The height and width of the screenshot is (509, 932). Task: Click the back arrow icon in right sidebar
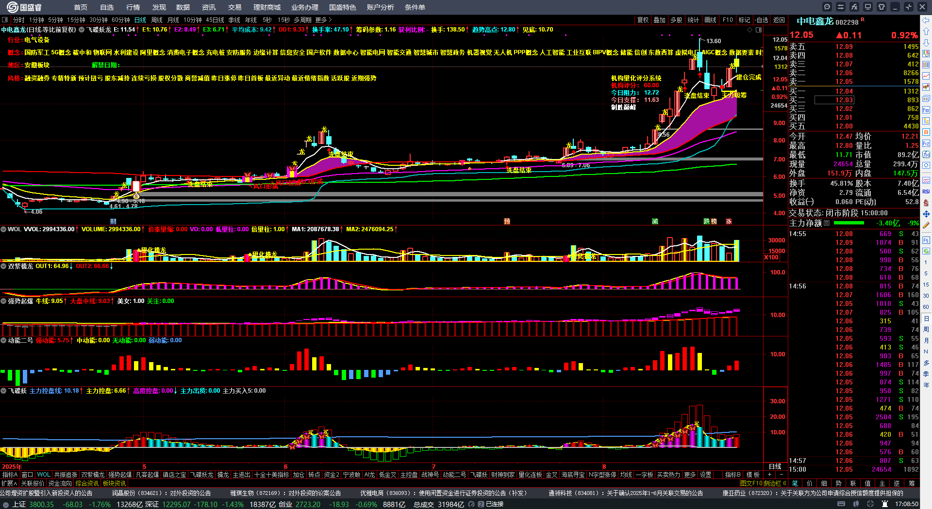coord(926,20)
